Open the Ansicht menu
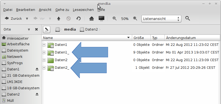This screenshot has width=221, height=104. (x=45, y=10)
